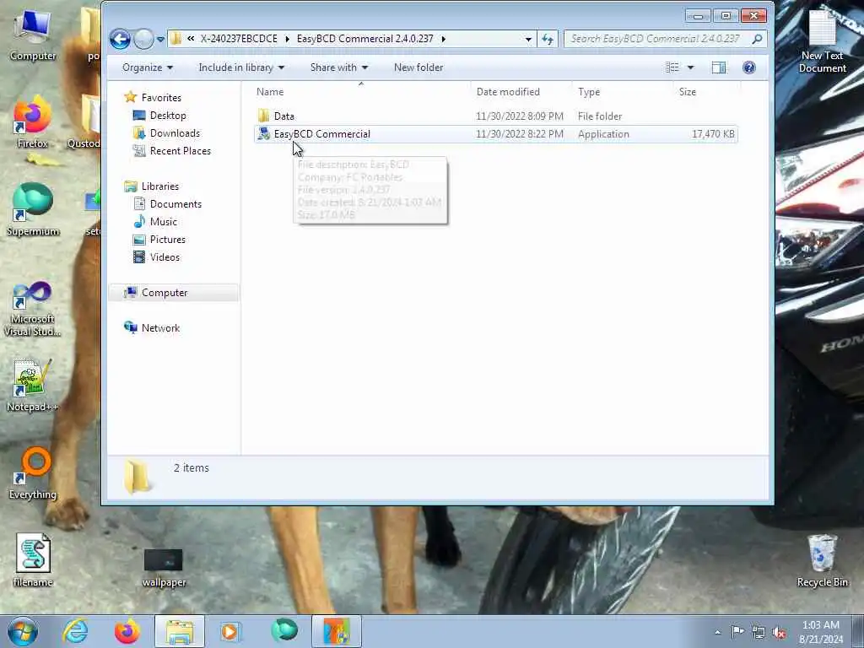Click the Explorer Forward arrow button
The height and width of the screenshot is (648, 864).
tap(143, 39)
